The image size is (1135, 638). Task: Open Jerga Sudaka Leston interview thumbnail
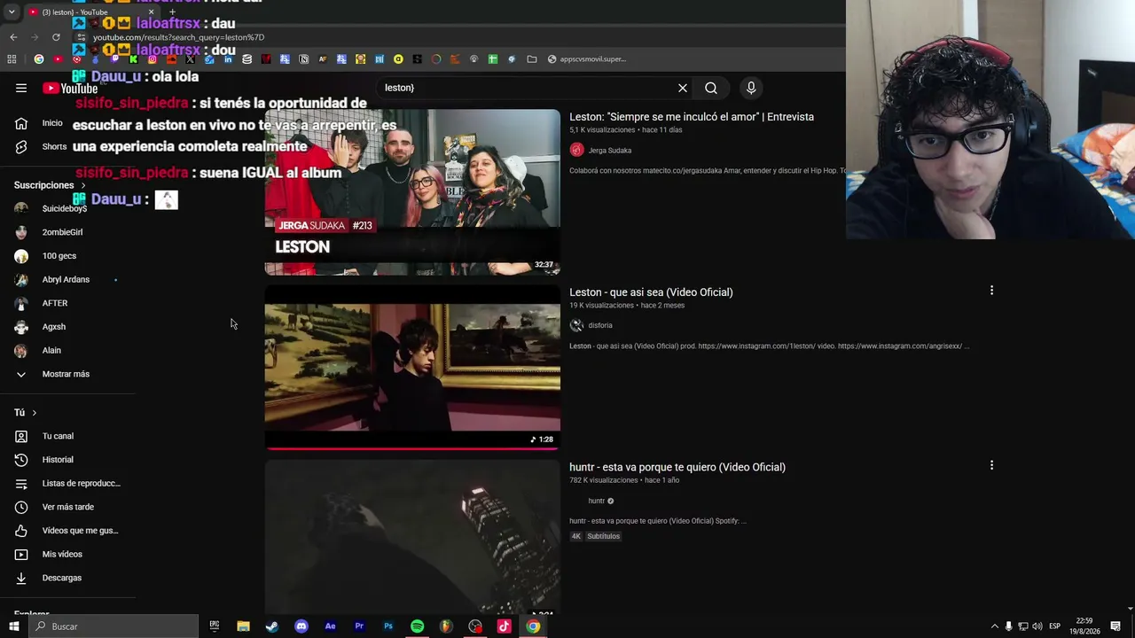click(412, 192)
